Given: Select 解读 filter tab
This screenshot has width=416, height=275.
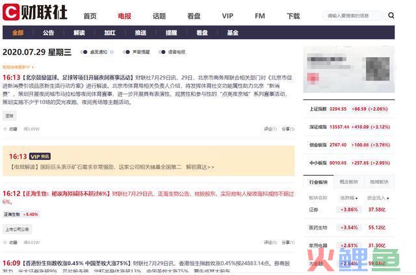Looking at the screenshot, I should pyautogui.click(x=79, y=33).
